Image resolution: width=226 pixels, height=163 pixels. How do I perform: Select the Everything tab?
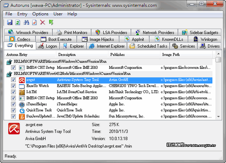tap(20, 46)
